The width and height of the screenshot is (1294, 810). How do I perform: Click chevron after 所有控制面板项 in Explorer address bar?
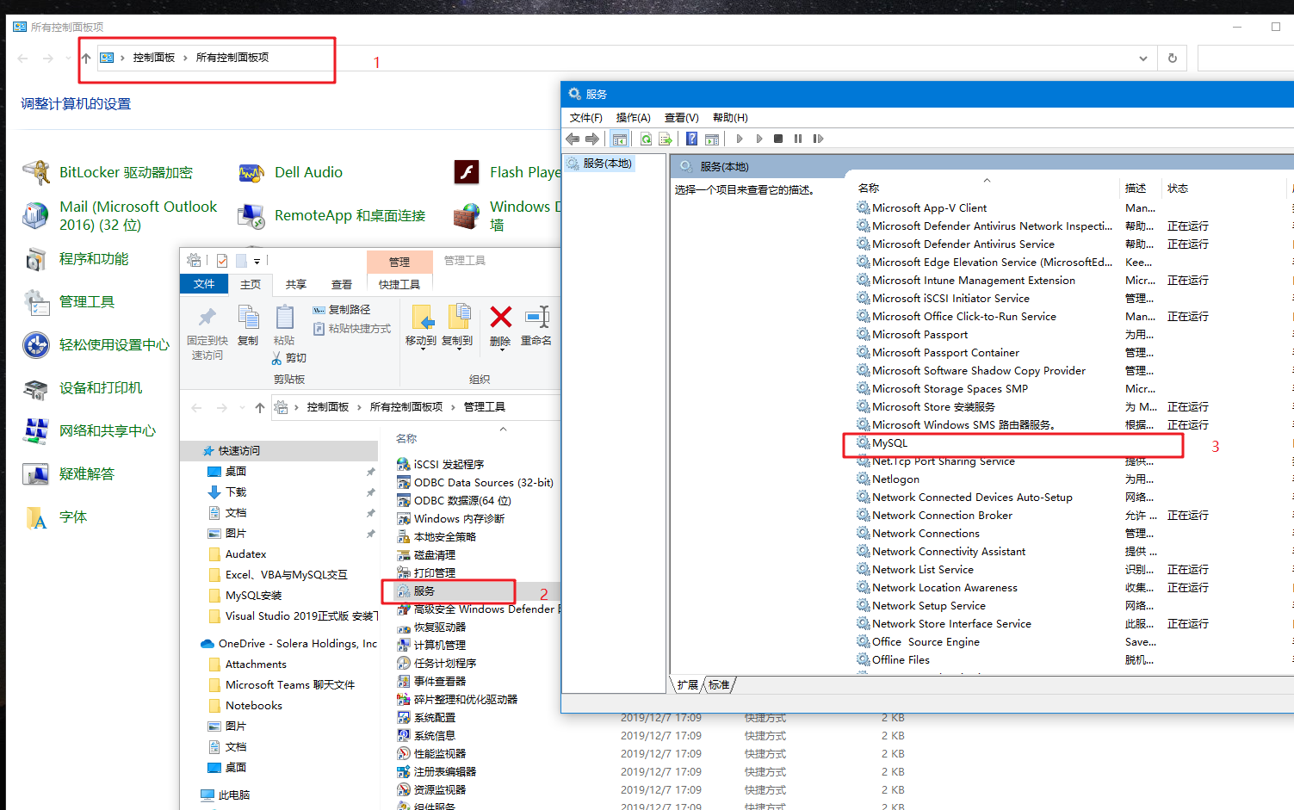(x=453, y=407)
